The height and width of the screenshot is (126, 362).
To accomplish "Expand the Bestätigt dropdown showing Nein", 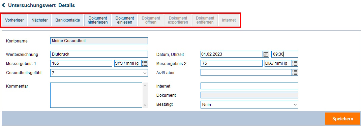I will [x=249, y=104].
